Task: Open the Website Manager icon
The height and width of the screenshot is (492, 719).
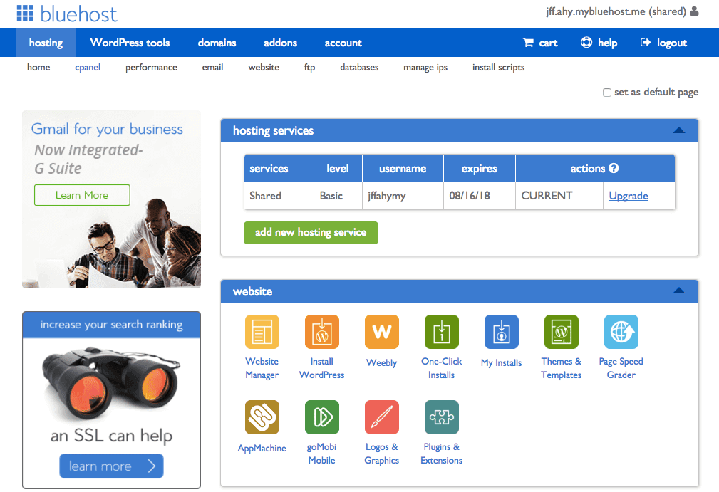Action: tap(262, 332)
